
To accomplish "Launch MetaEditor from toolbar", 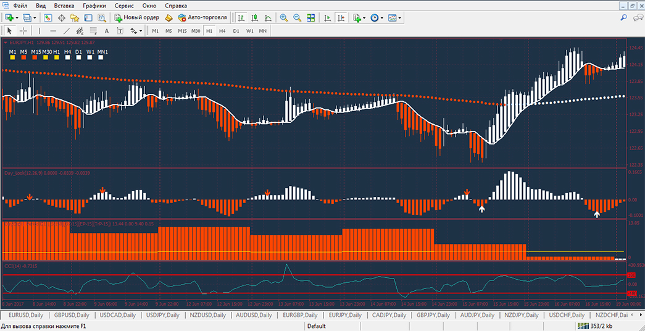I will click(x=169, y=18).
